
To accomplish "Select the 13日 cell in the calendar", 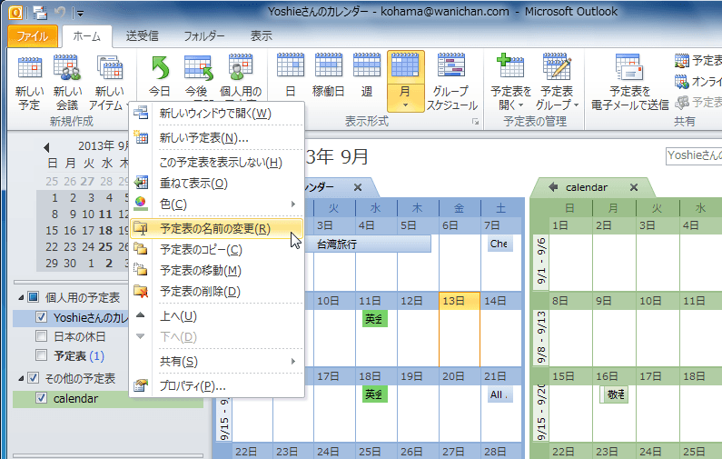I will 460,329.
